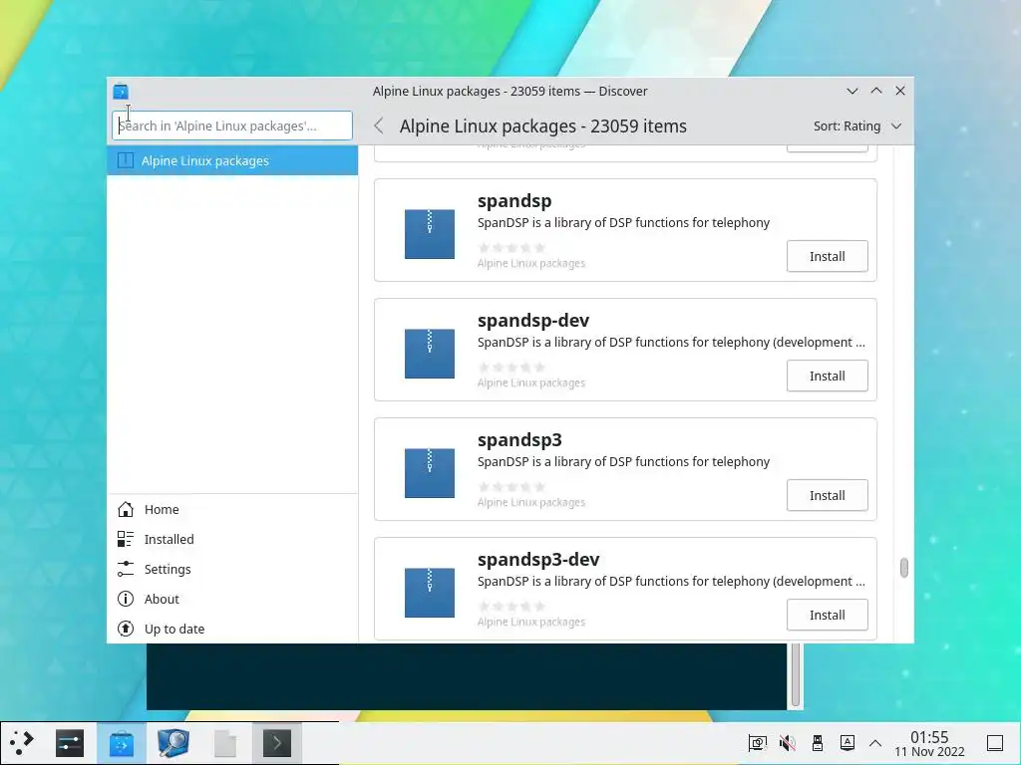Click the scrollbar of the terminal window behind
The image size is (1021, 765).
pos(795,674)
